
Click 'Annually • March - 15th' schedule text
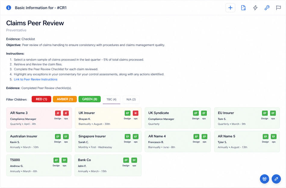[x=92, y=171]
